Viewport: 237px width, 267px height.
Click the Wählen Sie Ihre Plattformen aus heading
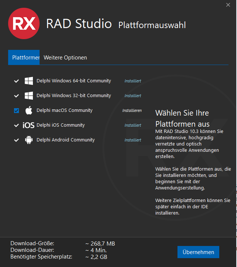182,119
